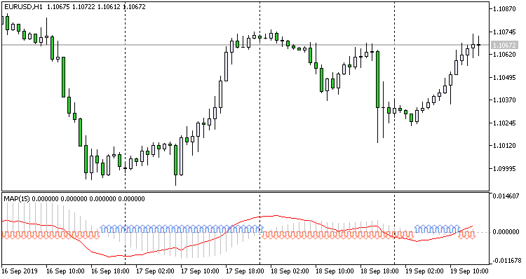Screen dimensions: 526x279
Task: Click the EURUSD,H1 chart title text
Action: (23, 7)
